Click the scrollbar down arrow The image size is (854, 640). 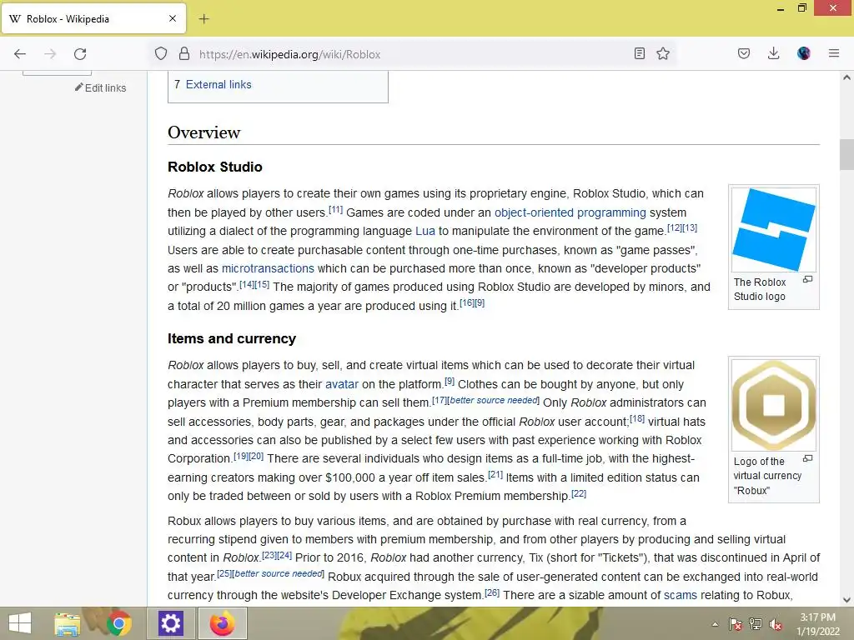pos(846,600)
